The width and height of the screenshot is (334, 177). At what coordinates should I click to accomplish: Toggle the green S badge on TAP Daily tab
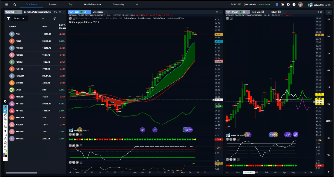(81, 12)
